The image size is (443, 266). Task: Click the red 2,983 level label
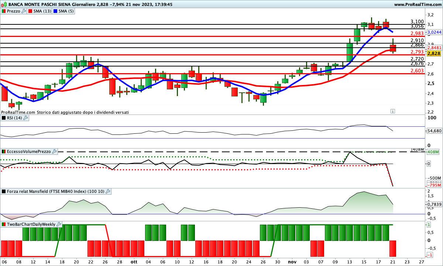click(x=417, y=33)
